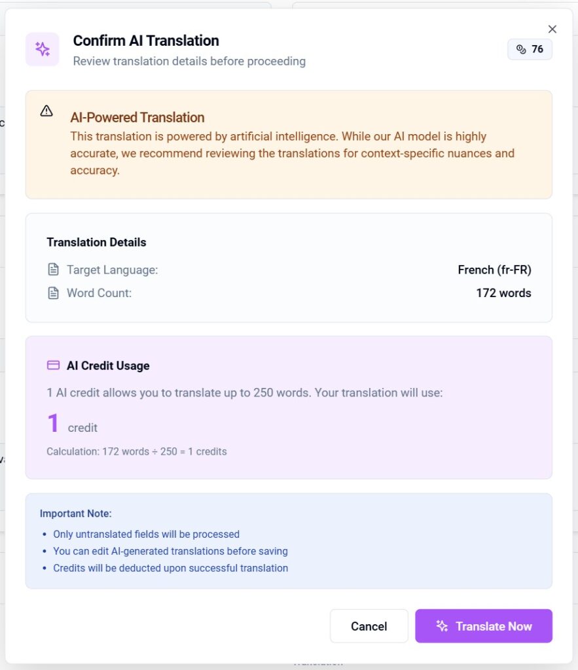Cancel the AI translation
This screenshot has height=670, width=578.
click(x=369, y=626)
